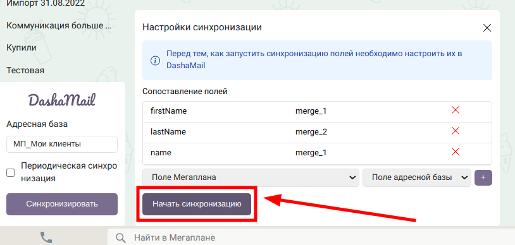
Task: Click the search magnifier icon
Action: click(x=121, y=237)
